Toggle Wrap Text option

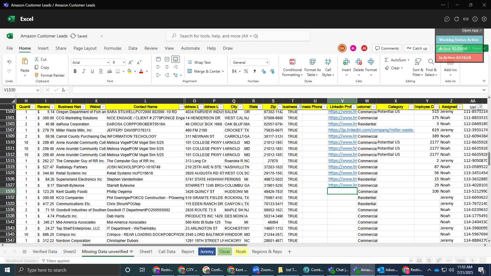(x=199, y=62)
